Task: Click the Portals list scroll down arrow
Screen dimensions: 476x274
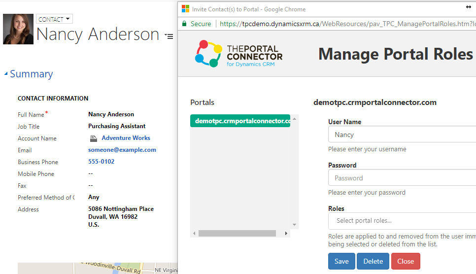Action: click(x=294, y=225)
